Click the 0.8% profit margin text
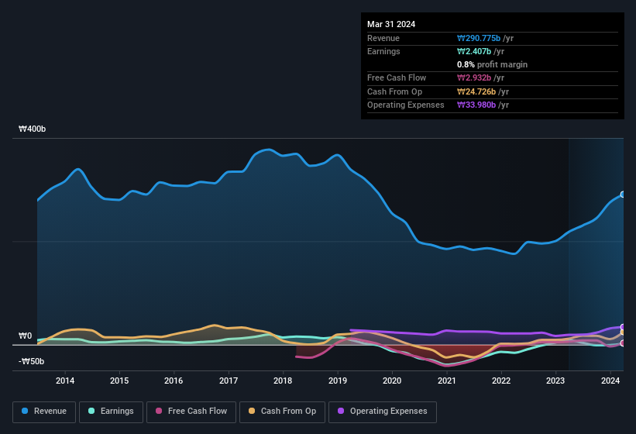The width and height of the screenshot is (636, 434). click(492, 64)
